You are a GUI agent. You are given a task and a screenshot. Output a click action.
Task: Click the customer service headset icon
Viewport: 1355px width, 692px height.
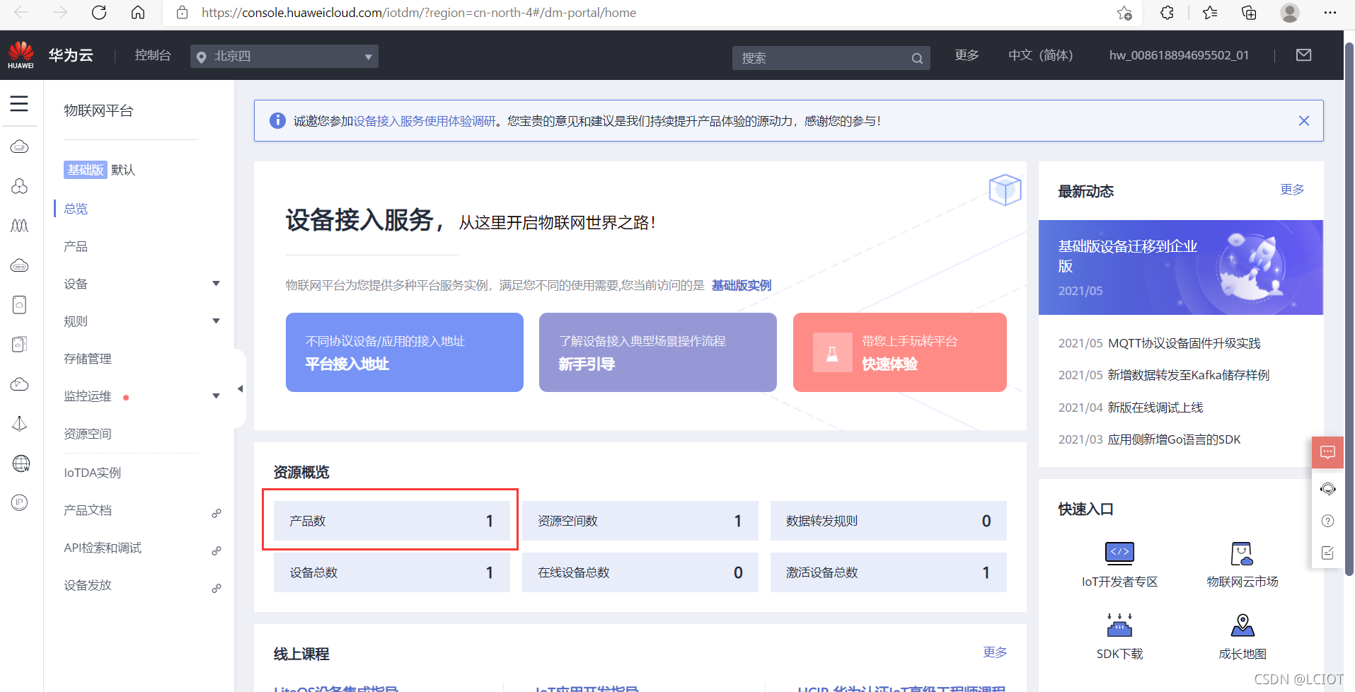(x=1327, y=489)
